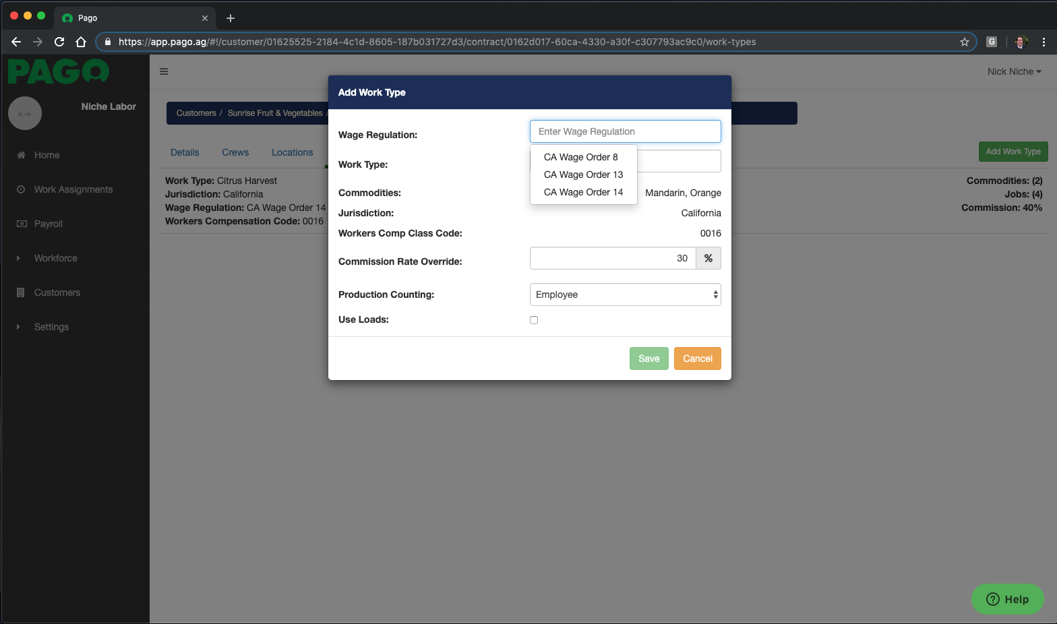Open the G browser extension icon

coord(992,42)
